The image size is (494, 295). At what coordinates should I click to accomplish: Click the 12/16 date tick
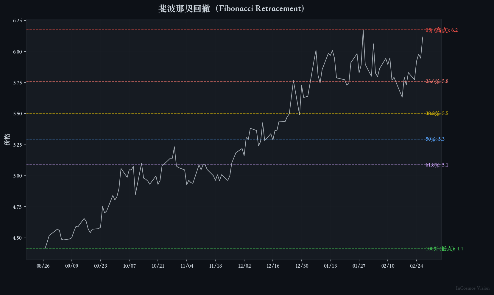pos(273,266)
